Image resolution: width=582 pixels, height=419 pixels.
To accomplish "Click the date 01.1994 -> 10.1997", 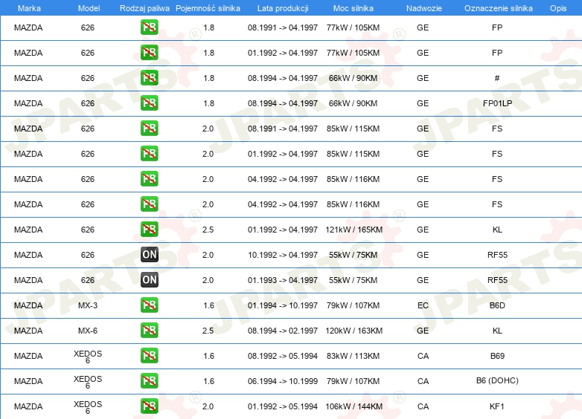I will tap(283, 305).
